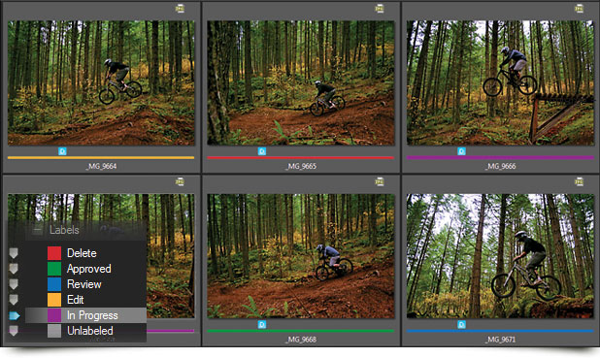
Task: Click the gray Unlabeled color swatch
Action: (x=54, y=331)
